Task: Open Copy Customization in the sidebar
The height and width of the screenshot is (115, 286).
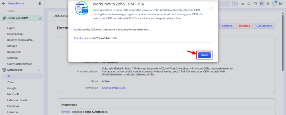Action: (x=20, y=64)
